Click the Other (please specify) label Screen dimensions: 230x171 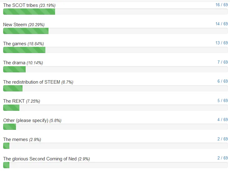click(26, 120)
